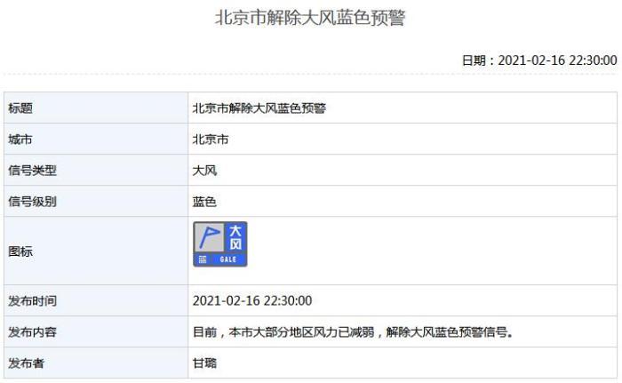622x383 pixels.
Task: Select the 大风 signal type value
Action: [x=204, y=171]
